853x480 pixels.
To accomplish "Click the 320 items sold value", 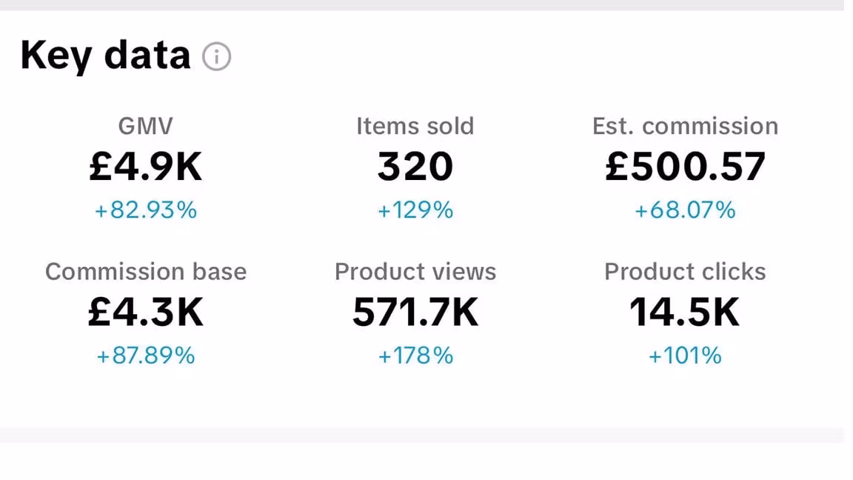I will click(415, 167).
